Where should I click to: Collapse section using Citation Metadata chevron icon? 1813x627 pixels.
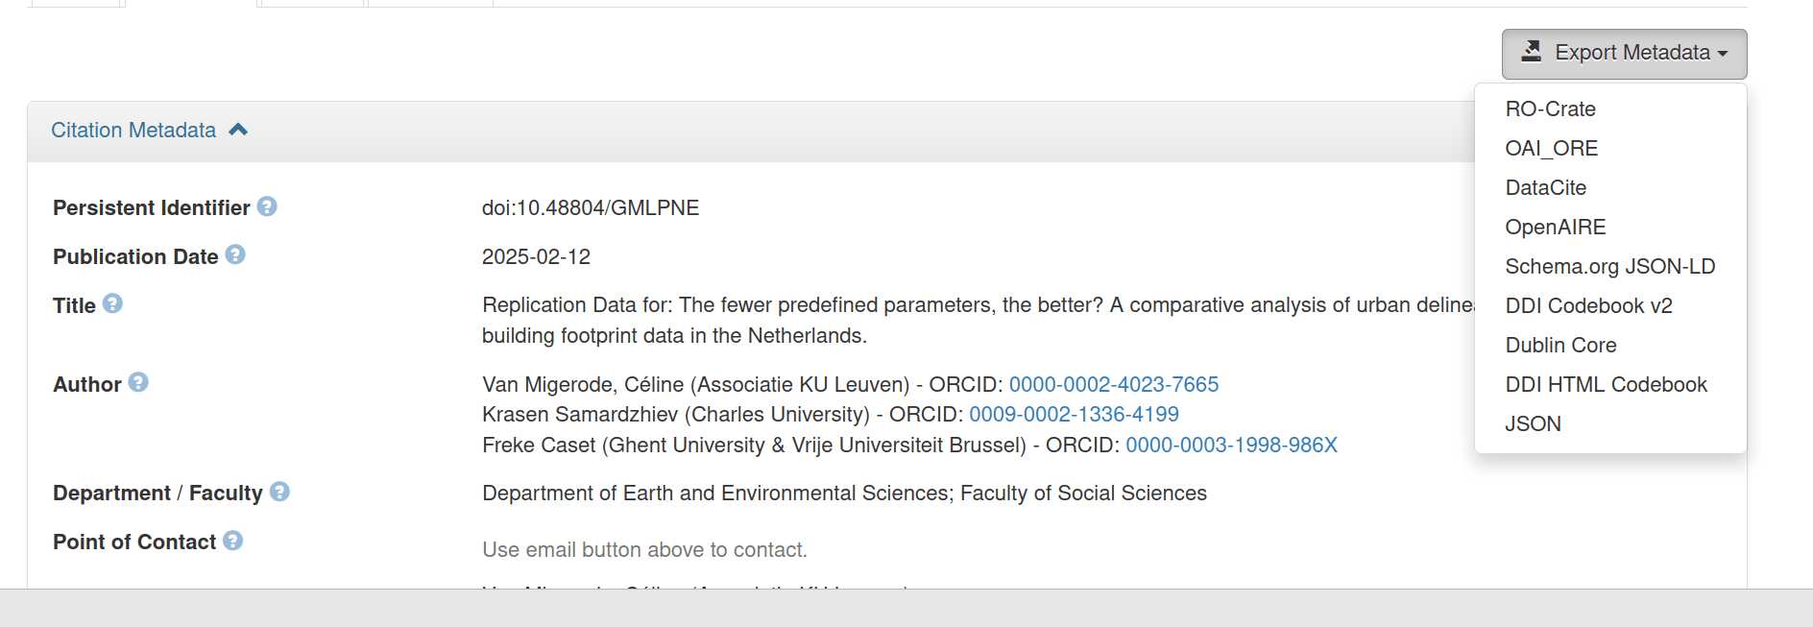[238, 130]
